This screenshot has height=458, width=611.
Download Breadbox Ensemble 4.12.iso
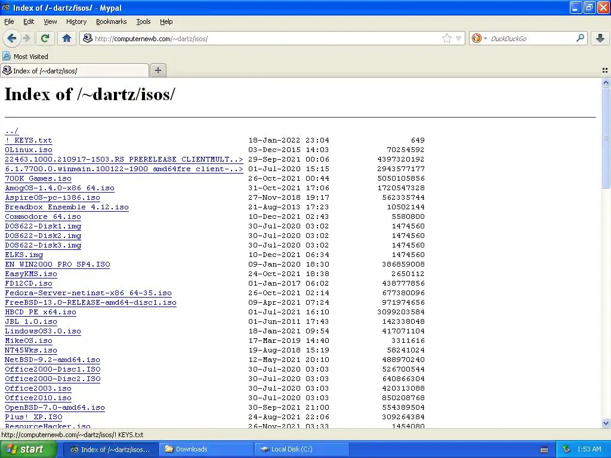pyautogui.click(x=67, y=207)
